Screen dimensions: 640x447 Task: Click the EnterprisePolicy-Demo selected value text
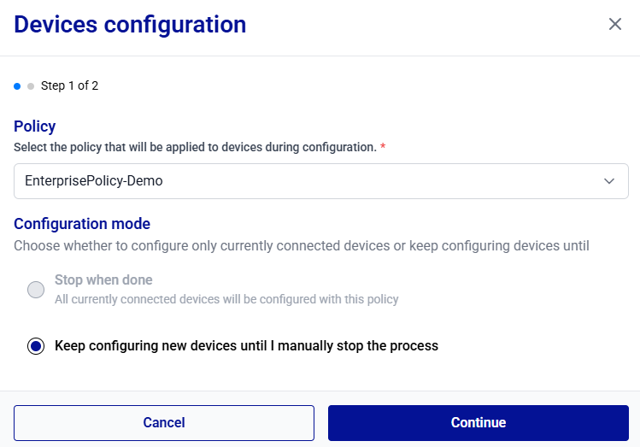pos(94,181)
